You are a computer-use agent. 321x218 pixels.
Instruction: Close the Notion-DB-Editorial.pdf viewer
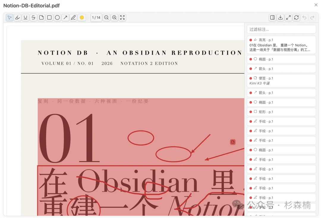316,5
